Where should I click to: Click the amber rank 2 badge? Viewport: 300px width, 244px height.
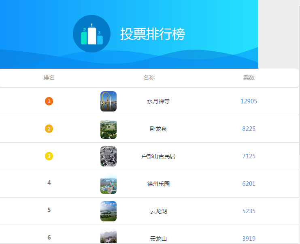(49, 129)
